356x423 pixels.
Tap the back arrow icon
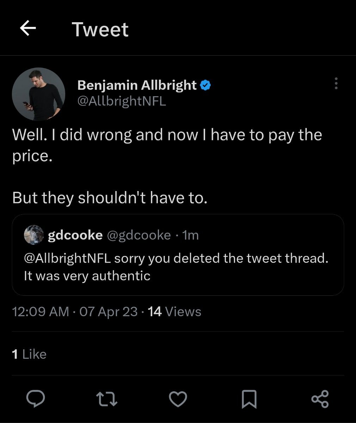pos(28,28)
